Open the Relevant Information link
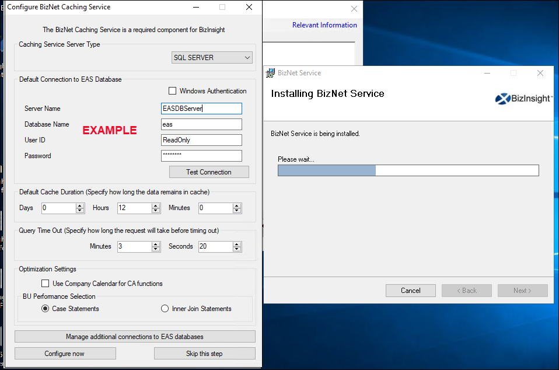This screenshot has height=370, width=559. [324, 25]
